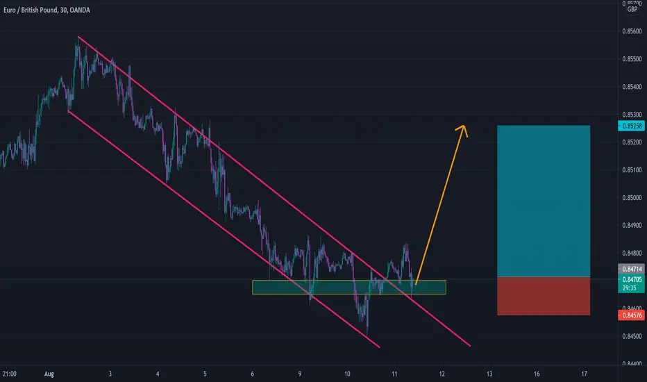The image size is (647, 382).
Task: Click date 3 on the time axis
Action: pos(110,374)
